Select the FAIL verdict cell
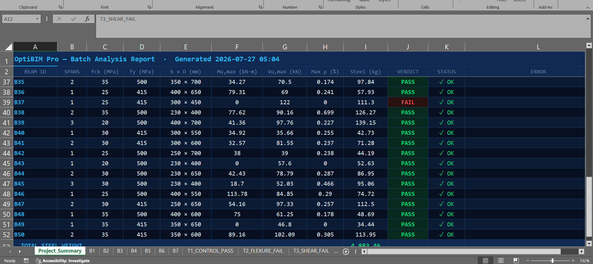593x264 pixels. coord(408,102)
